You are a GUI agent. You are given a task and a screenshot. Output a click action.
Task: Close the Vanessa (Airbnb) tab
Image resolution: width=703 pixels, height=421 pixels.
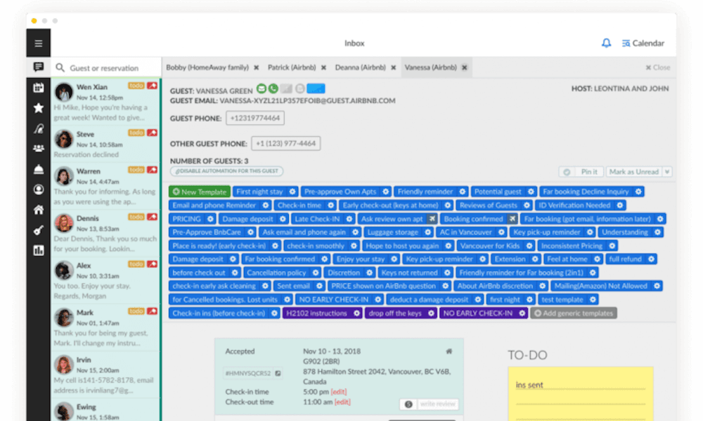click(x=465, y=67)
